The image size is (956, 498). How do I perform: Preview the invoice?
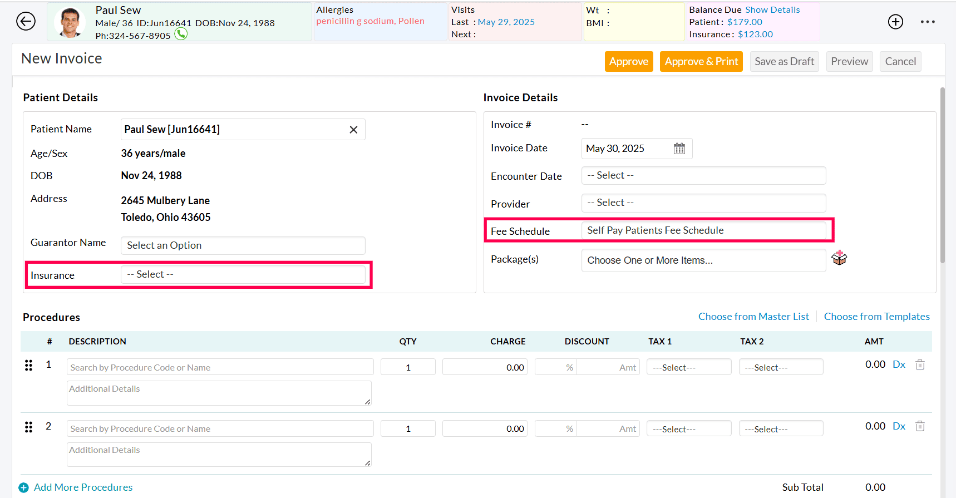(849, 61)
